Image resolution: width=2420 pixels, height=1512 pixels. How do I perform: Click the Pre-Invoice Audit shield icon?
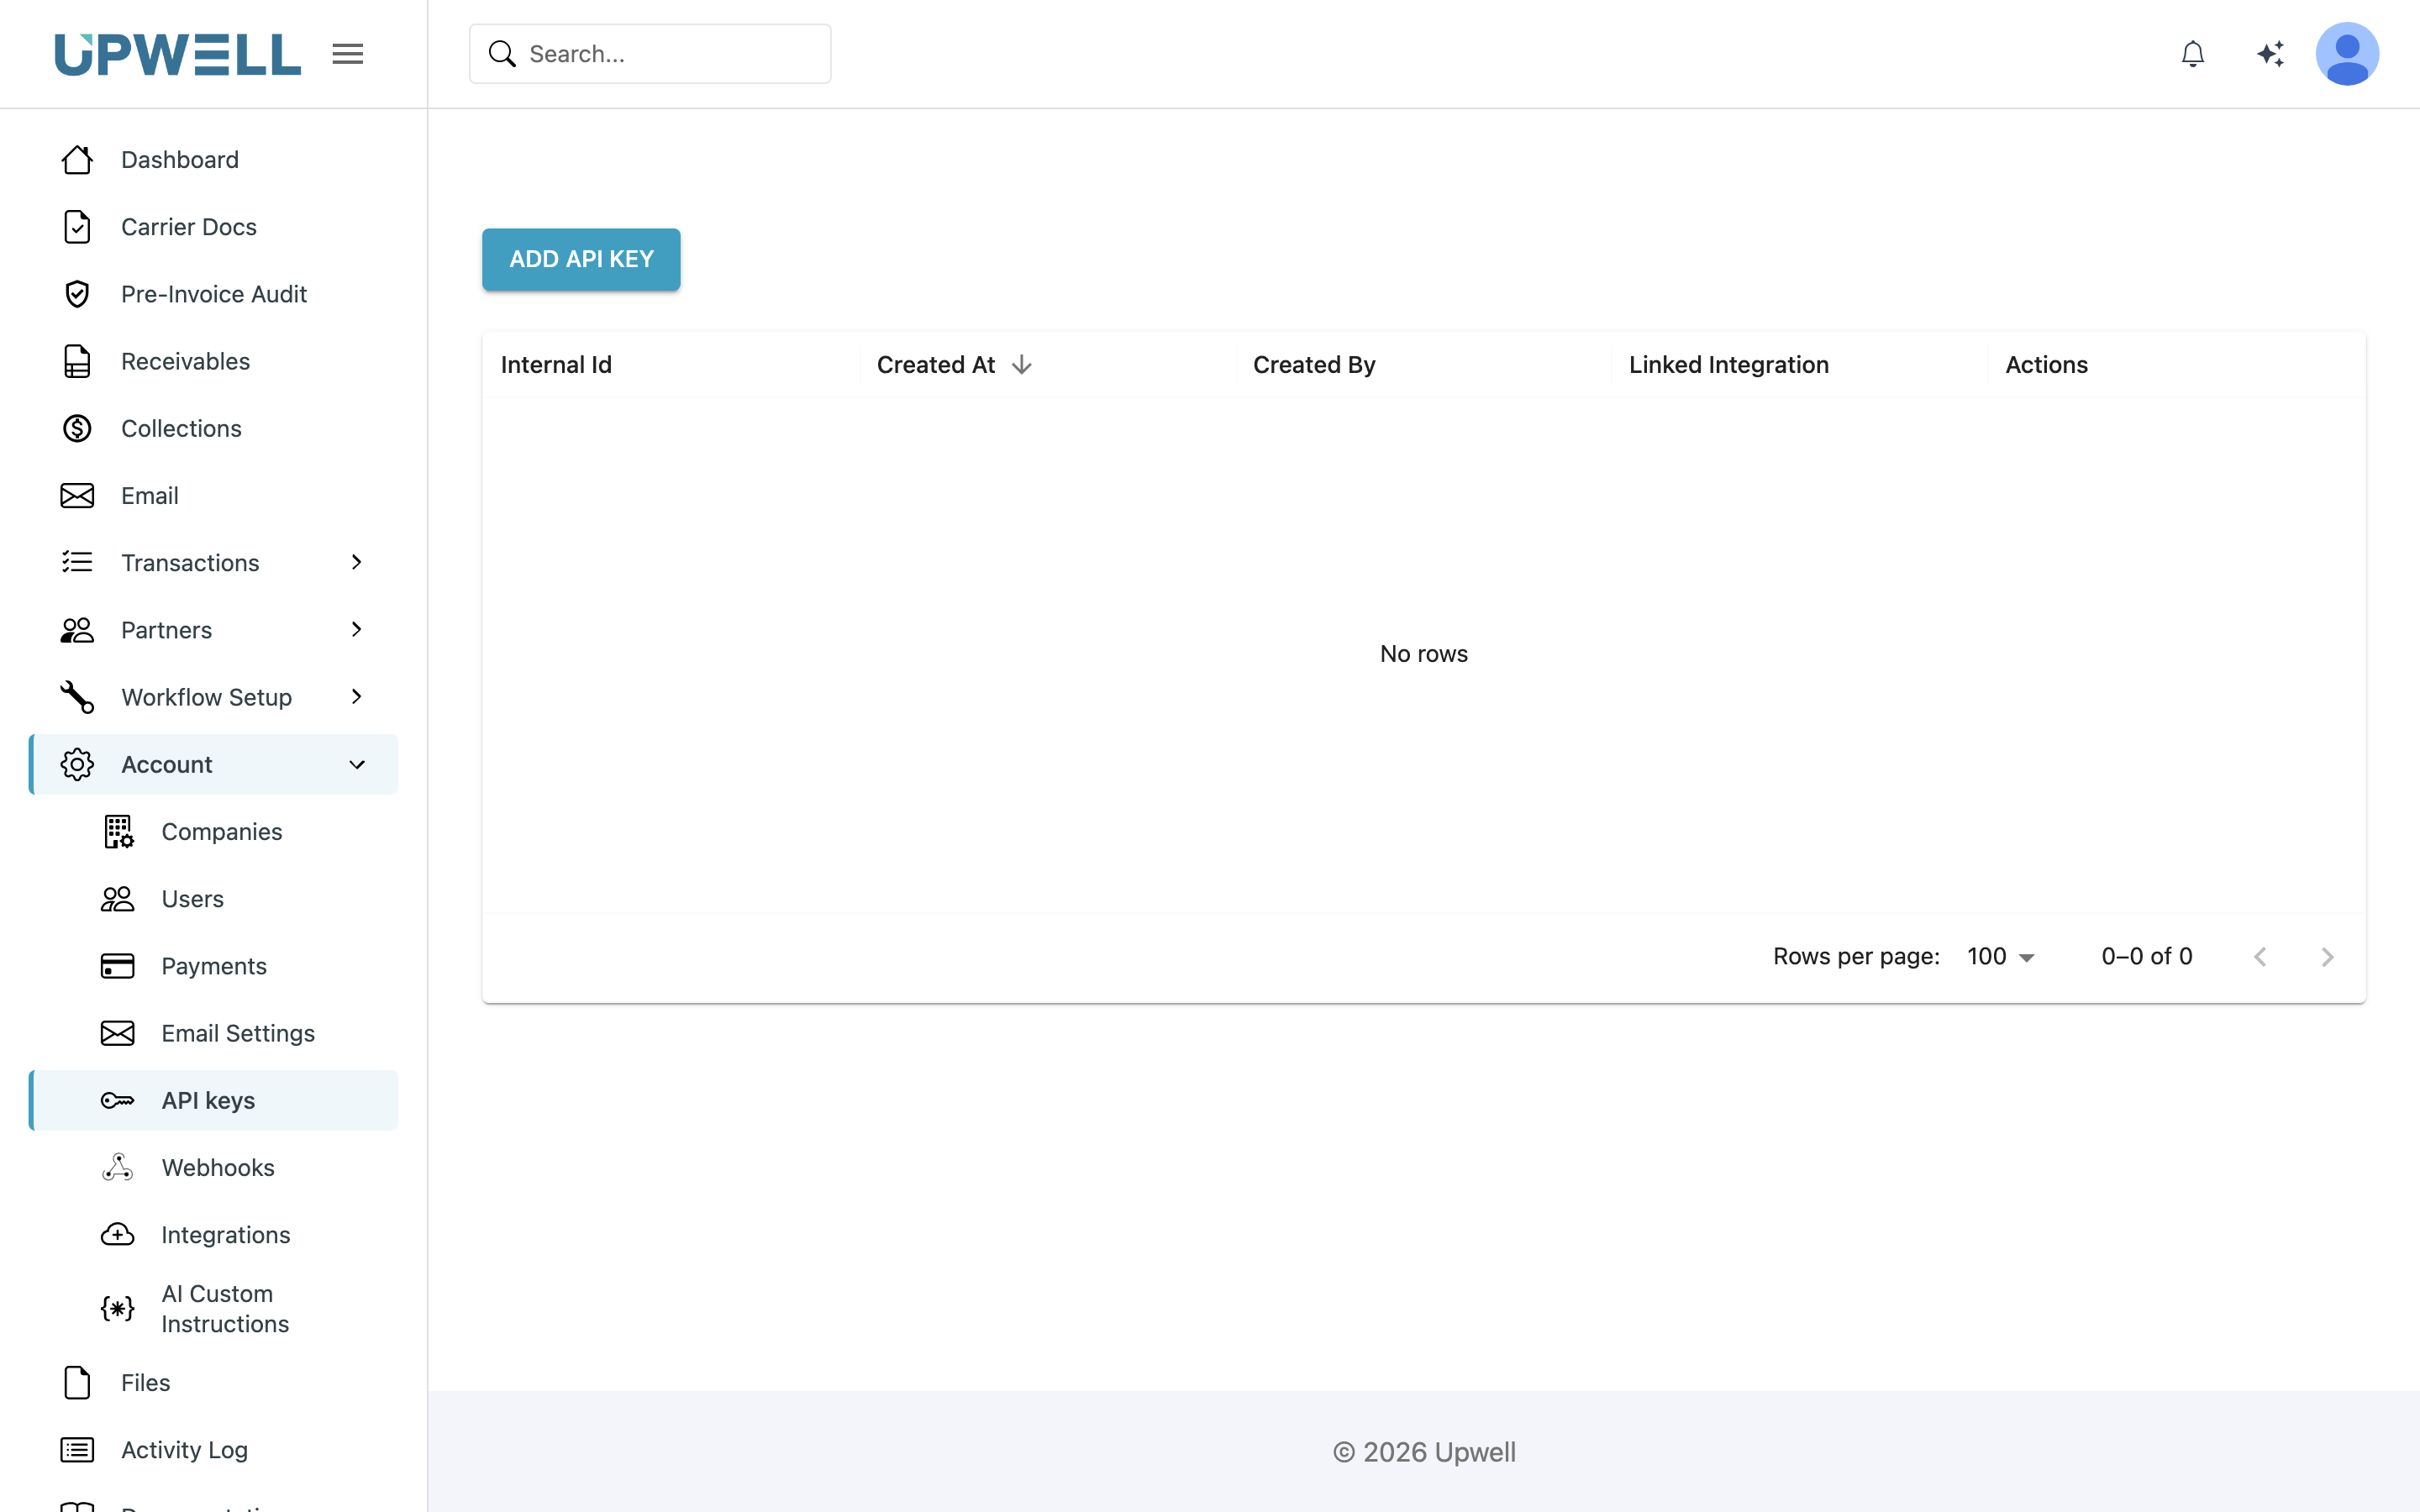77,294
